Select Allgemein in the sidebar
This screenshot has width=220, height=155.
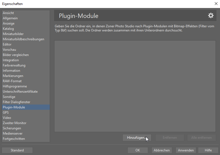[x=26, y=18]
